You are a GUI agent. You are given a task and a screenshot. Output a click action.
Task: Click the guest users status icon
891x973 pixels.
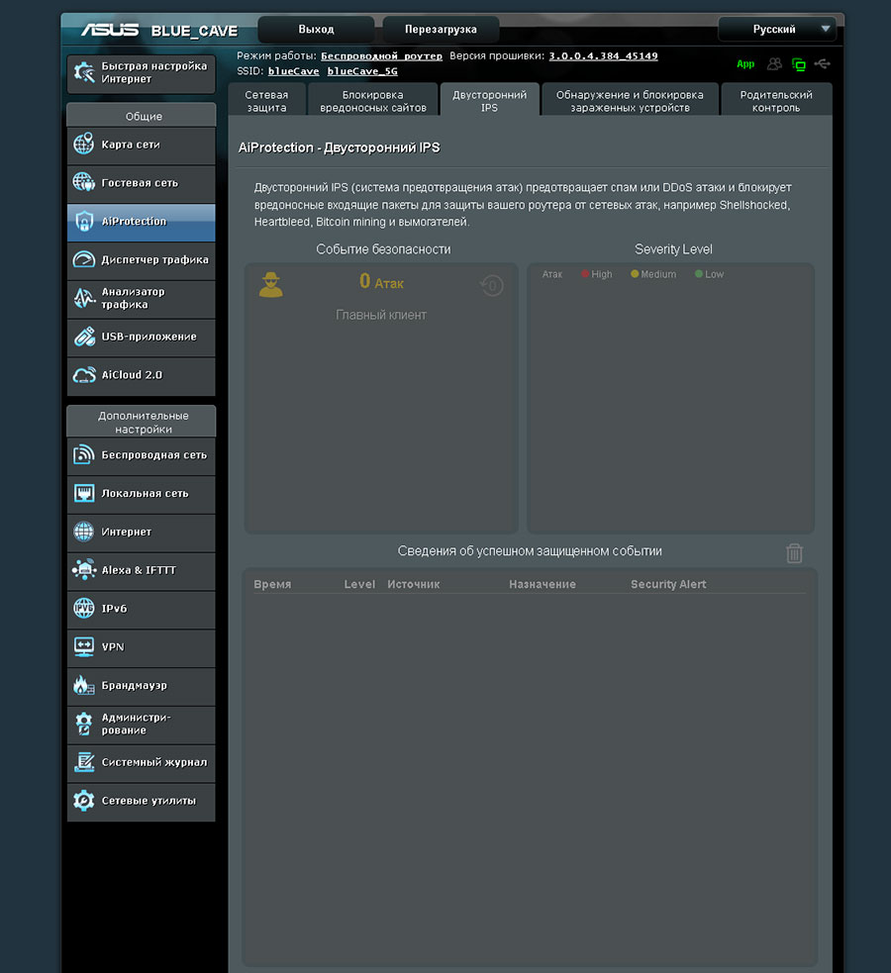774,64
